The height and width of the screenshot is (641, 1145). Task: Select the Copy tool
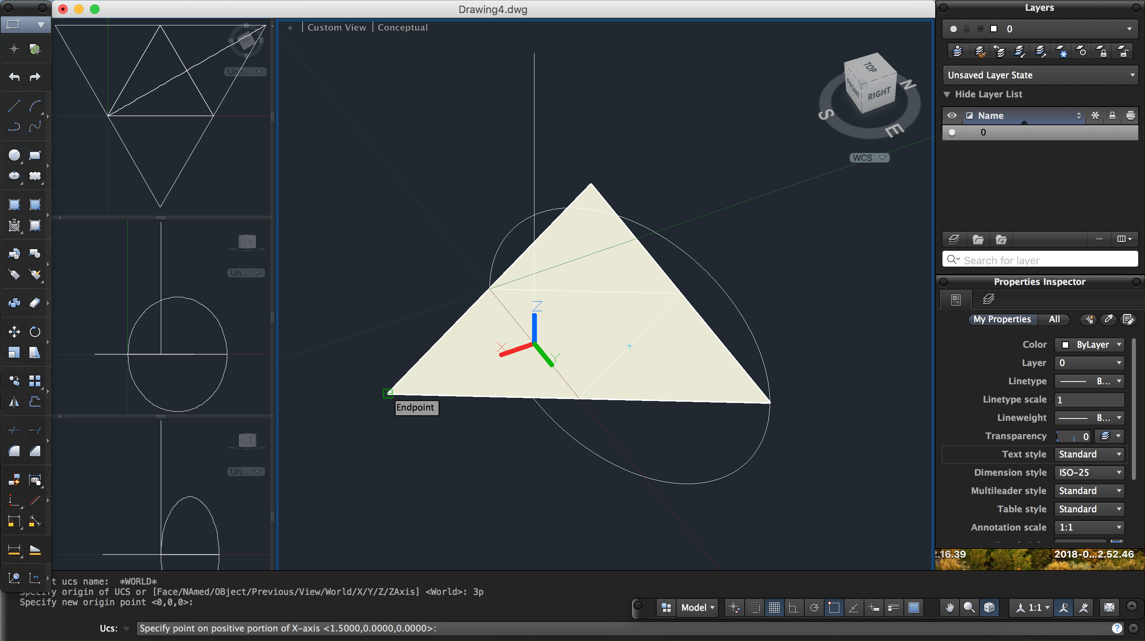[x=14, y=381]
